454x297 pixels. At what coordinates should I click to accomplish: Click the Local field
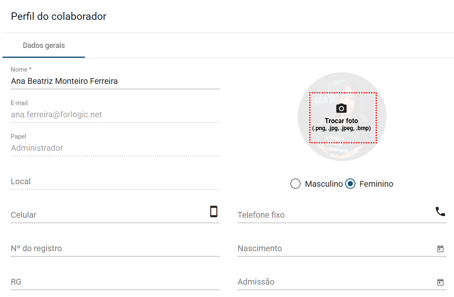tap(115, 182)
